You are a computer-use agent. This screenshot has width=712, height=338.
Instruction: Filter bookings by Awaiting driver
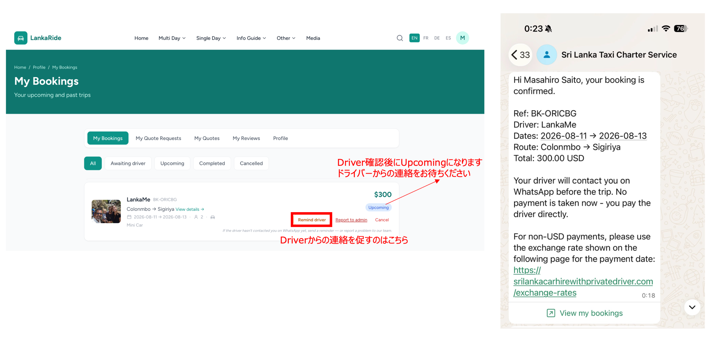[x=128, y=163]
